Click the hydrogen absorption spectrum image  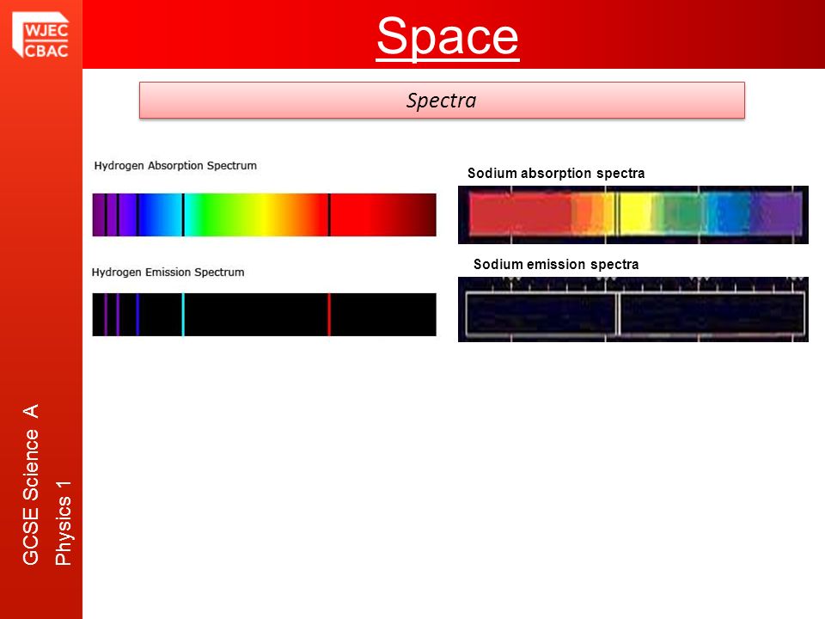click(x=264, y=215)
